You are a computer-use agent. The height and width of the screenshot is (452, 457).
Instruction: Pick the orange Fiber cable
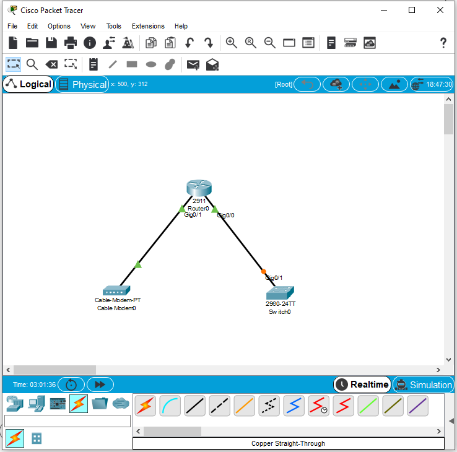244,406
